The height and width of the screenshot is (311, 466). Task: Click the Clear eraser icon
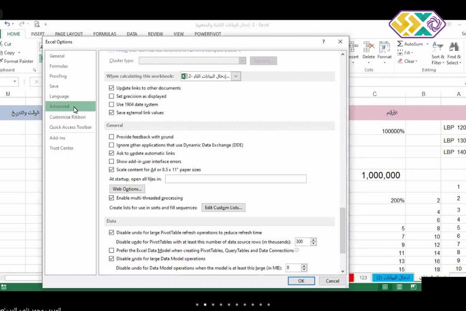coord(400,61)
